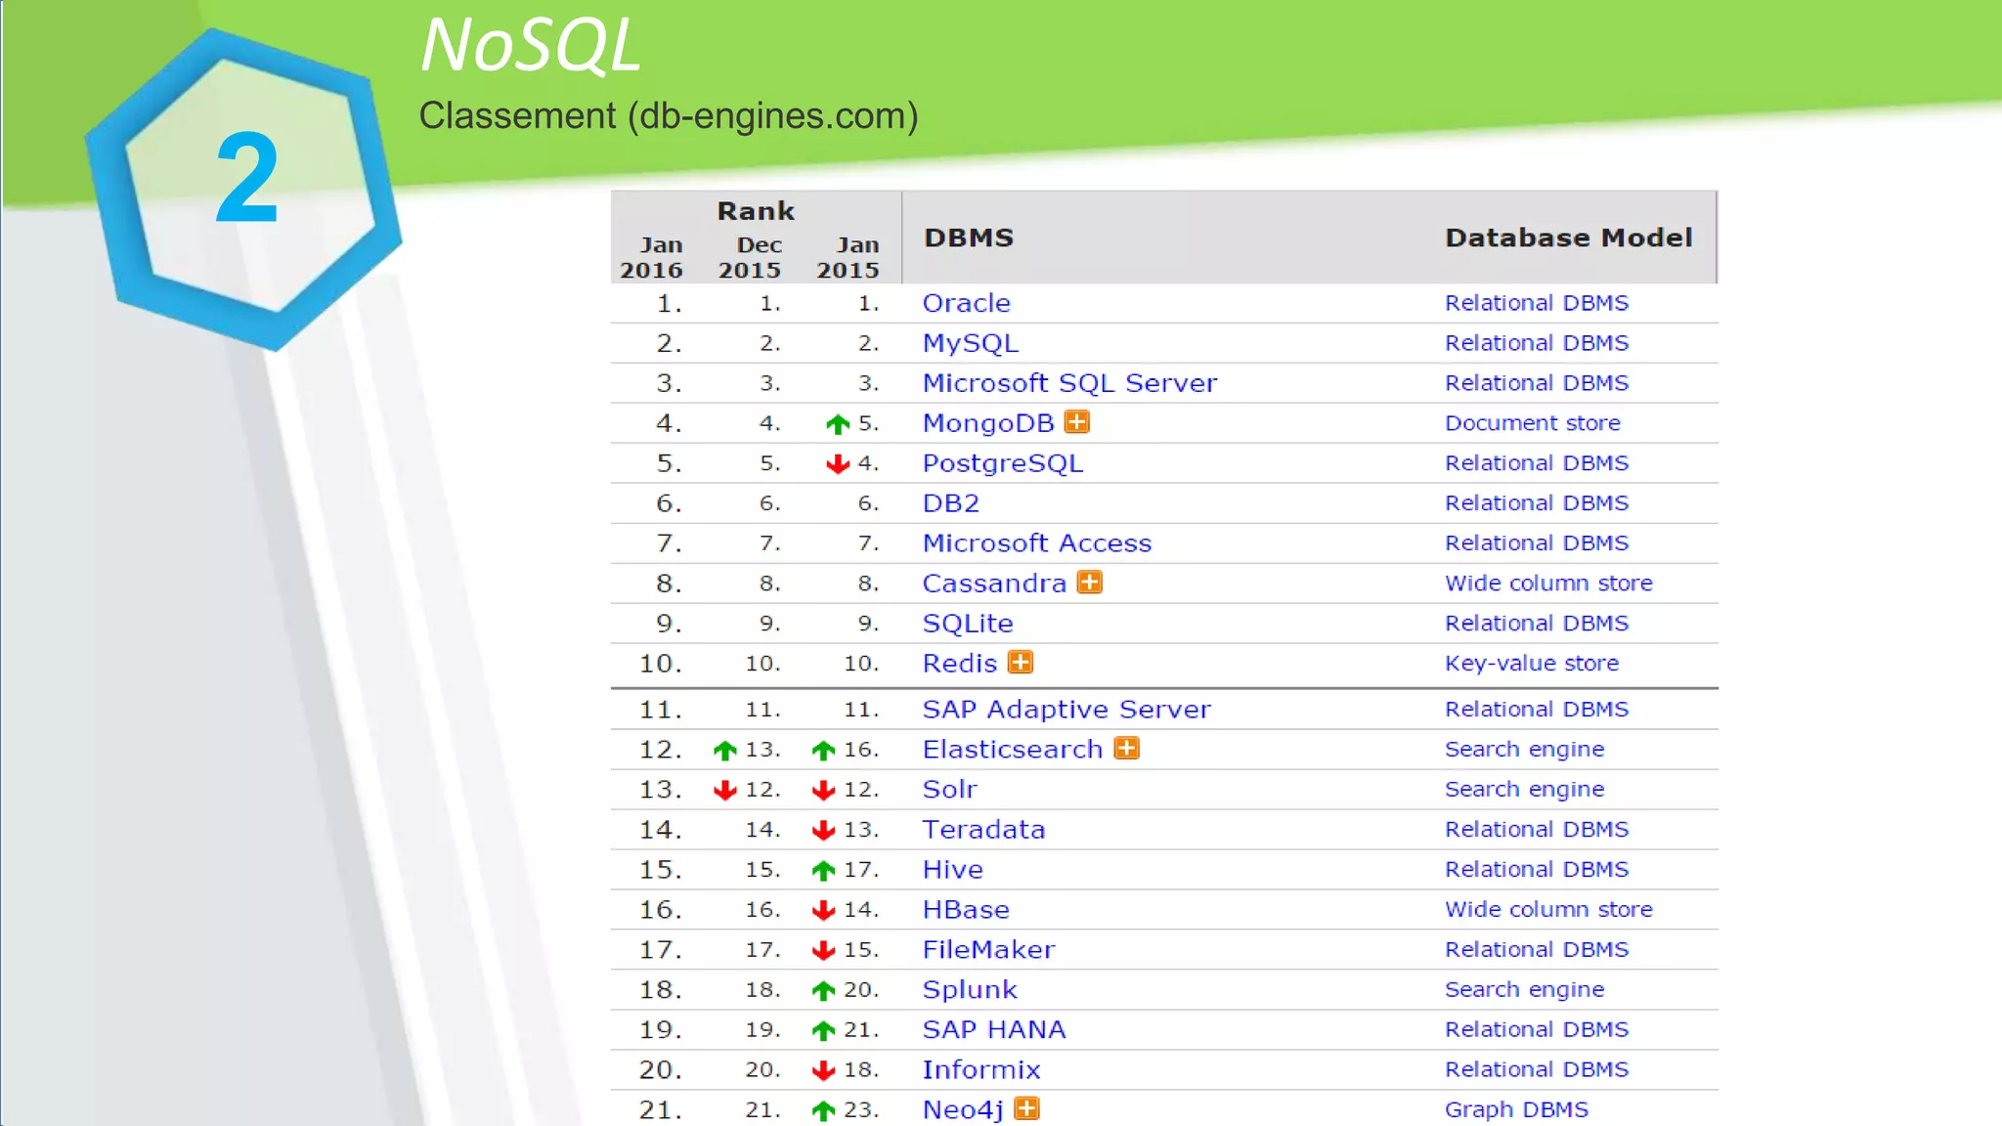2002x1126 pixels.
Task: Open the Teradata link
Action: click(983, 830)
